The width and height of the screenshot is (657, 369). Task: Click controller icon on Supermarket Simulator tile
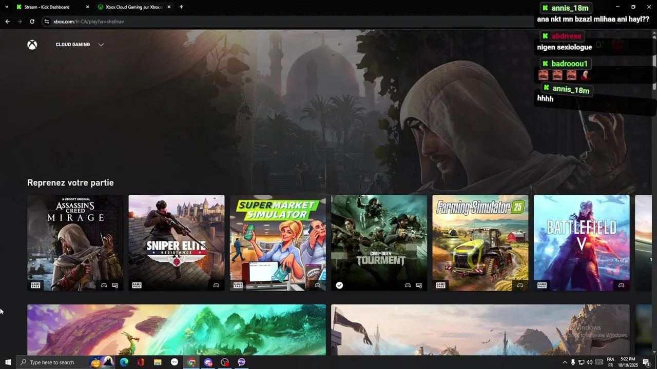(x=318, y=285)
